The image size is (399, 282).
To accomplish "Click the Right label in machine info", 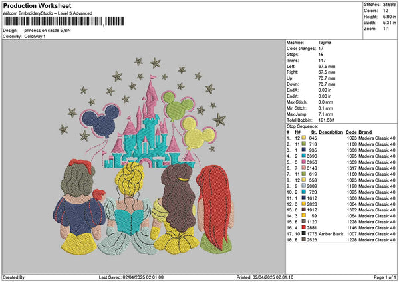I will click(x=292, y=72).
